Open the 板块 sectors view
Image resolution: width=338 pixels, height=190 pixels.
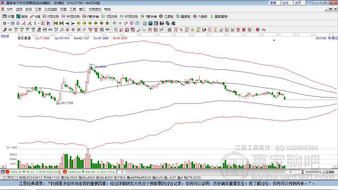point(22,16)
